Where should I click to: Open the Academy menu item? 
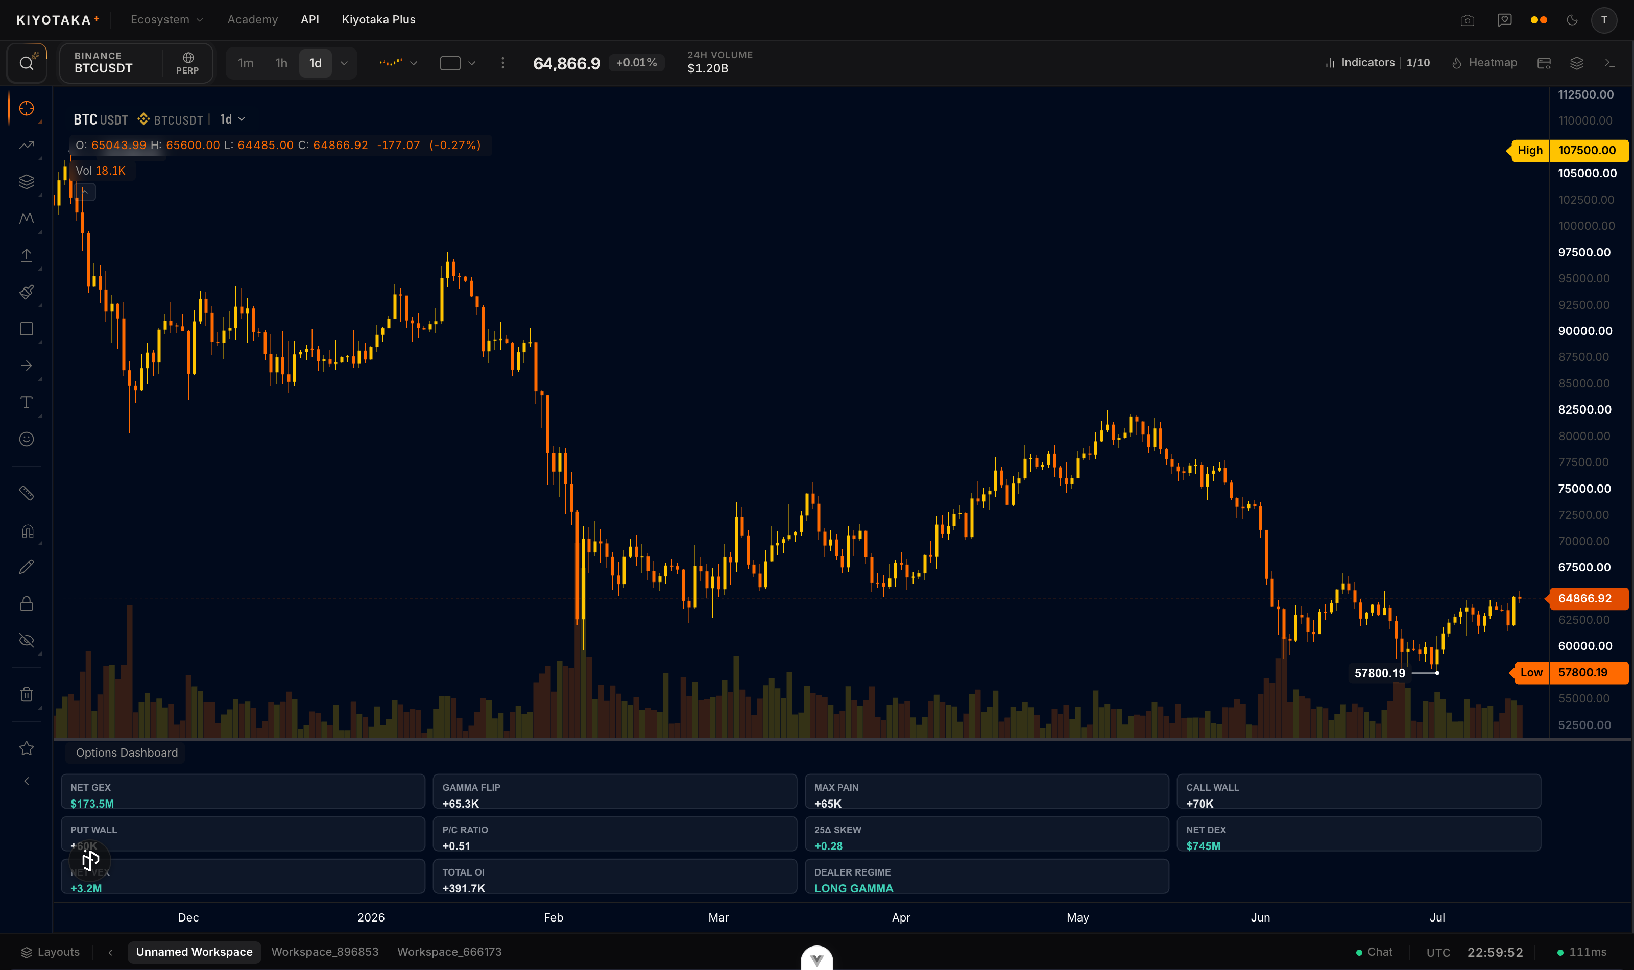tap(252, 19)
